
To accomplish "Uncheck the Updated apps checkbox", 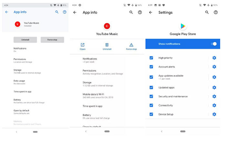I will click(151, 87).
